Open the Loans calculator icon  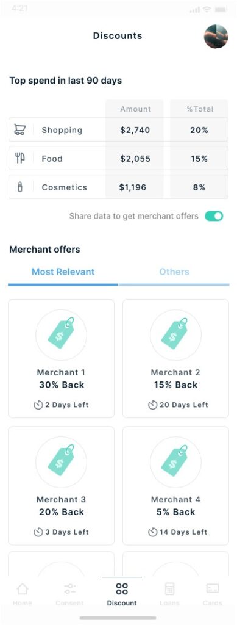pos(169,589)
